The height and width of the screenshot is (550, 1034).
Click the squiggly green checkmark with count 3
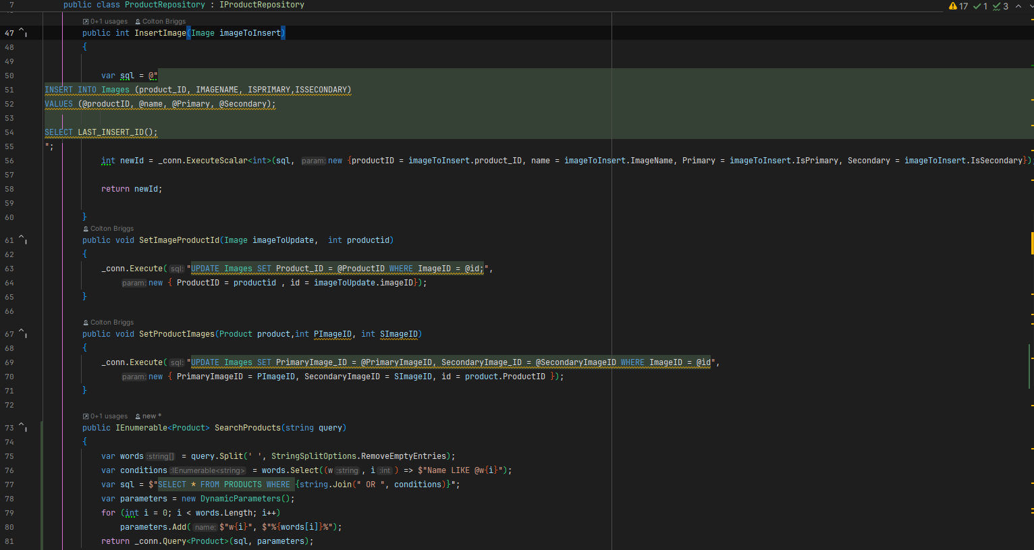996,6
